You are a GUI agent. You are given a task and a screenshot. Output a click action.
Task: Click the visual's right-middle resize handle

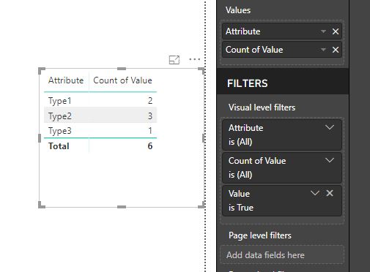pyautogui.click(x=204, y=138)
